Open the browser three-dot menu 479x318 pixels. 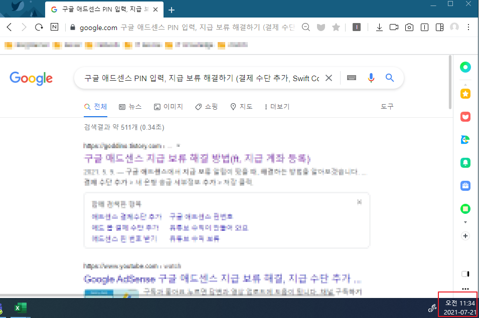(x=468, y=27)
